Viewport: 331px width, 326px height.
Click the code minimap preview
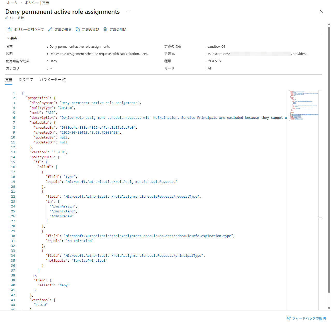[304, 105]
